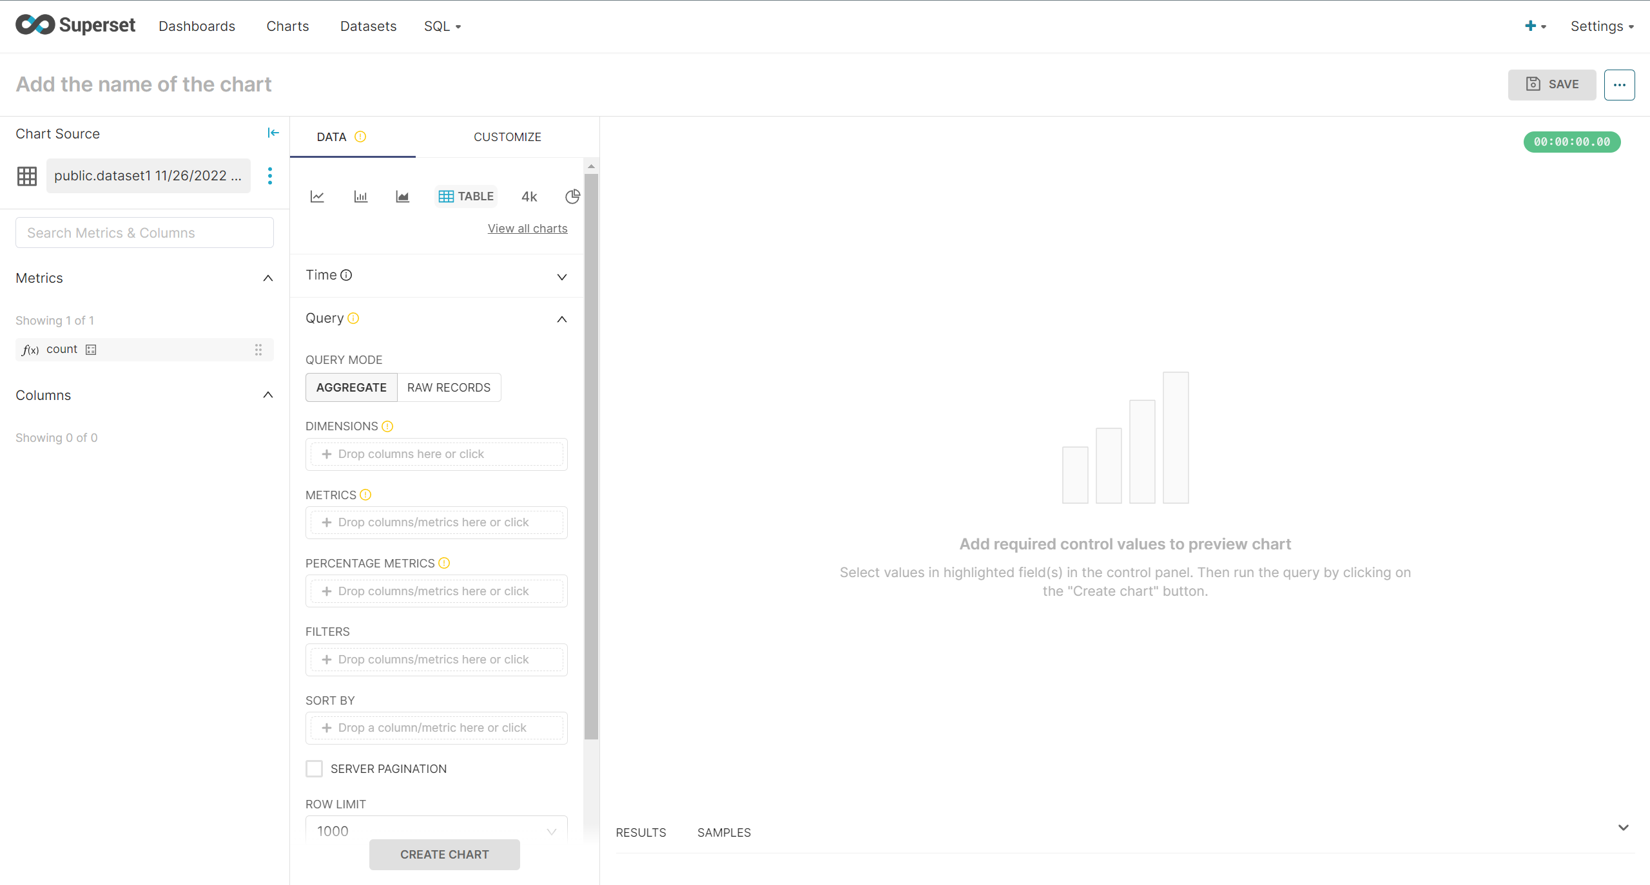Collapse the Chart Source panel arrow icon
Image resolution: width=1650 pixels, height=885 pixels.
273,133
